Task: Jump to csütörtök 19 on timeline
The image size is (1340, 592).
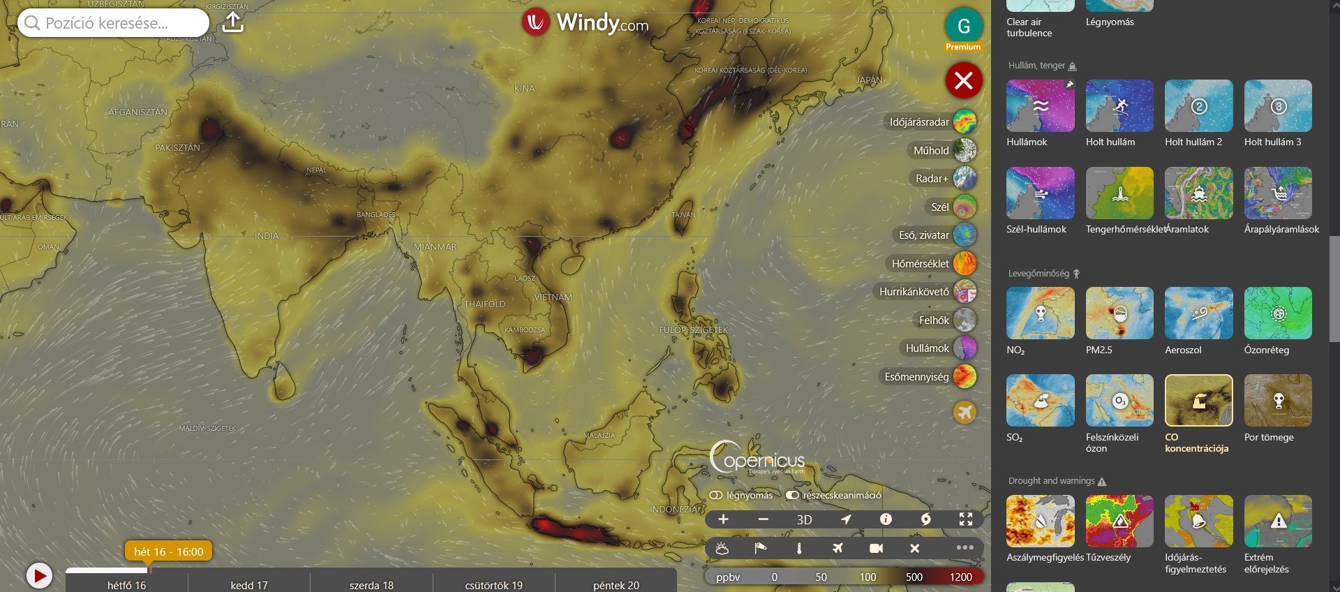Action: [493, 585]
